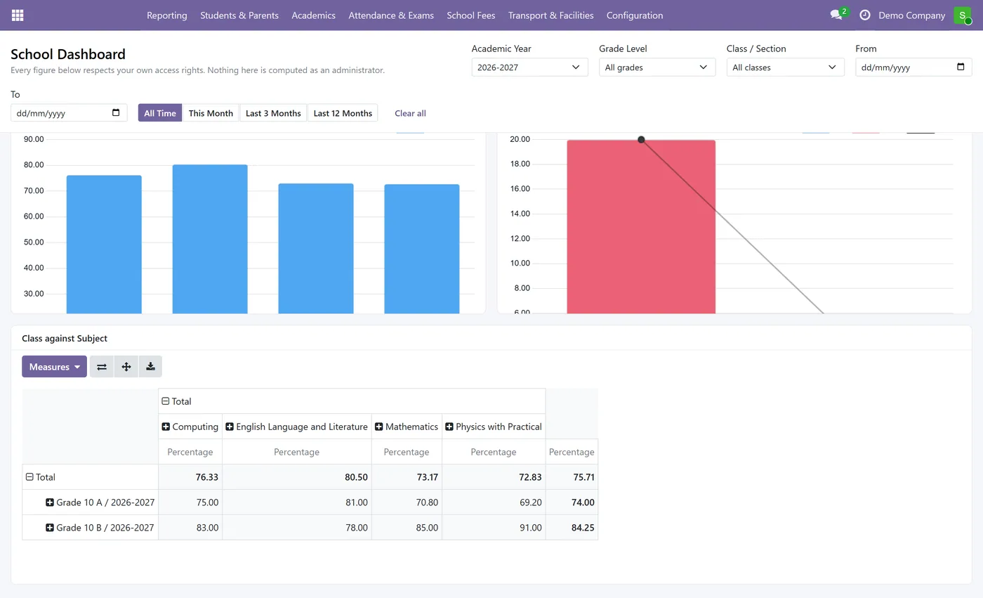
Task: Expand all pivot cells with arrows icon
Action: 126,367
